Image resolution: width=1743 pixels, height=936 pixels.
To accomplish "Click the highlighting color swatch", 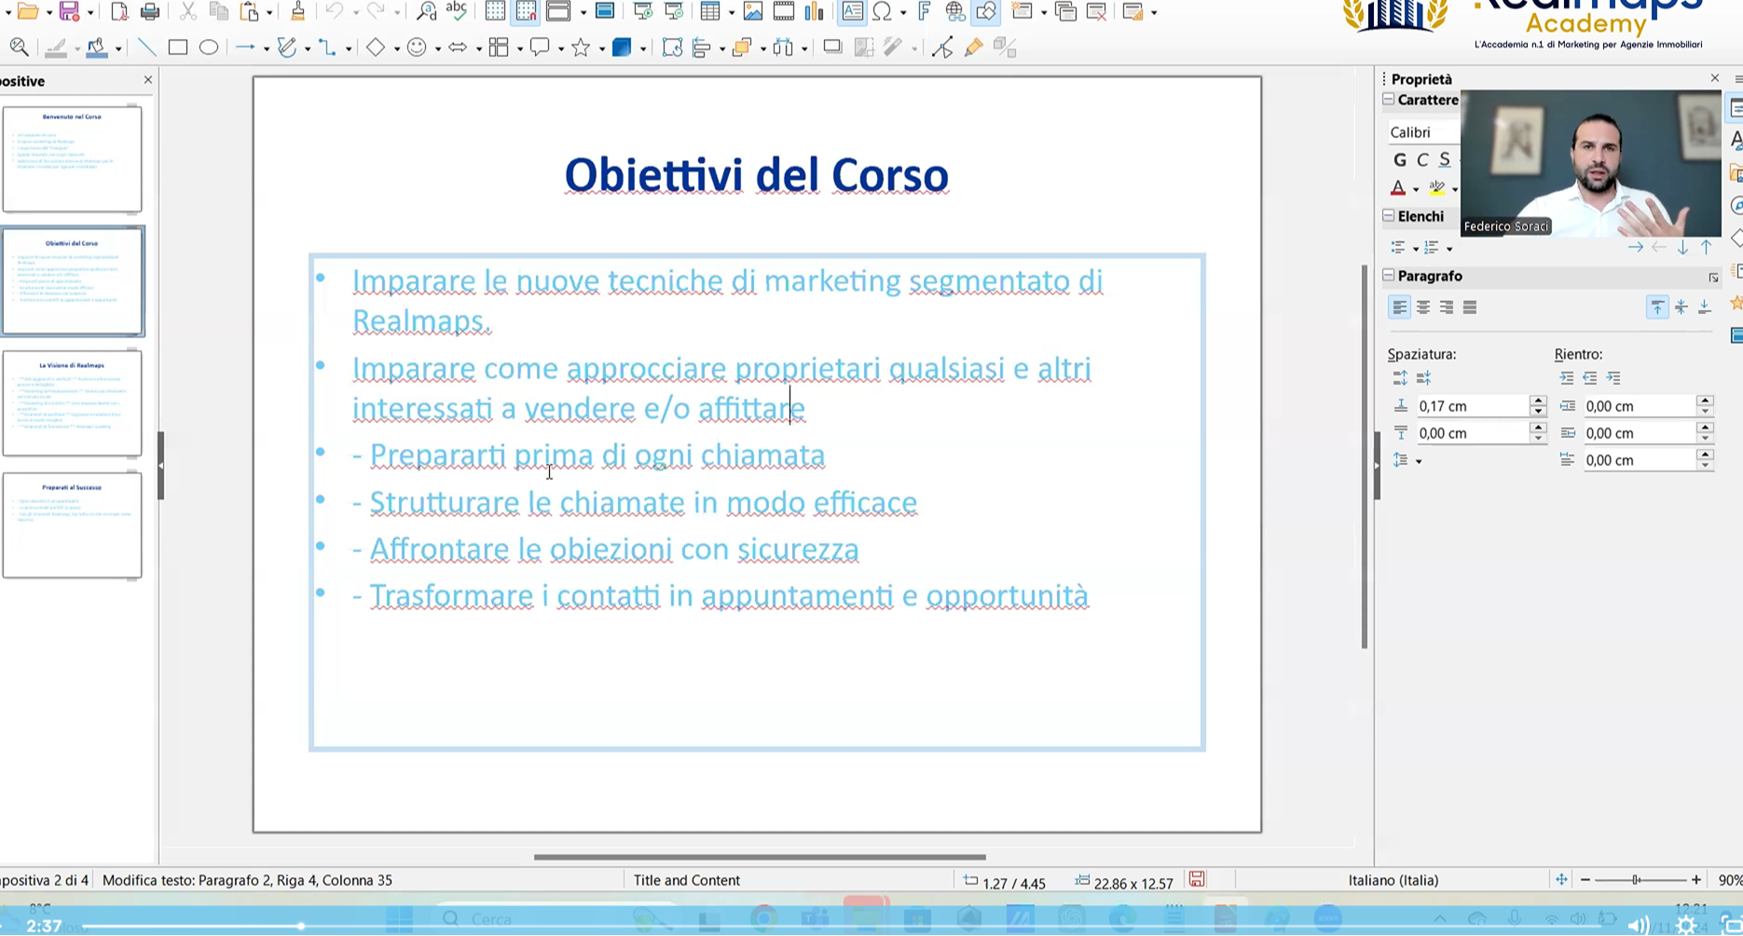I will point(1437,188).
